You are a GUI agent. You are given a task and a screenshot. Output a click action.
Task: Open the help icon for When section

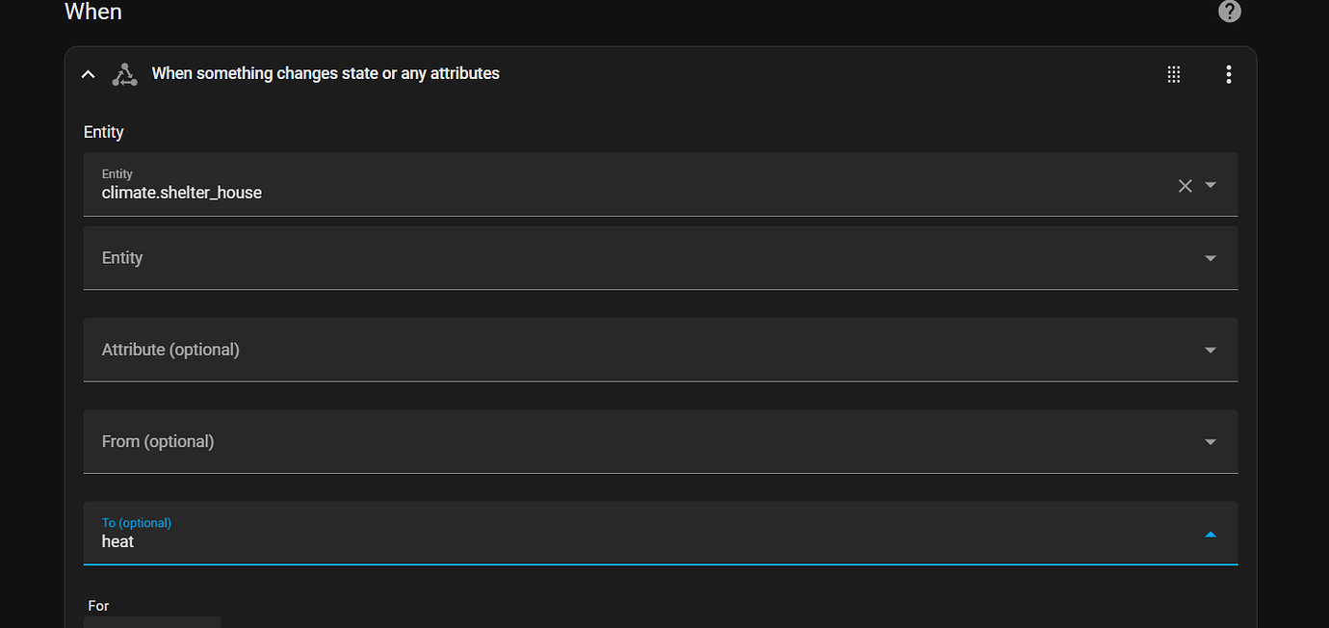(1229, 12)
